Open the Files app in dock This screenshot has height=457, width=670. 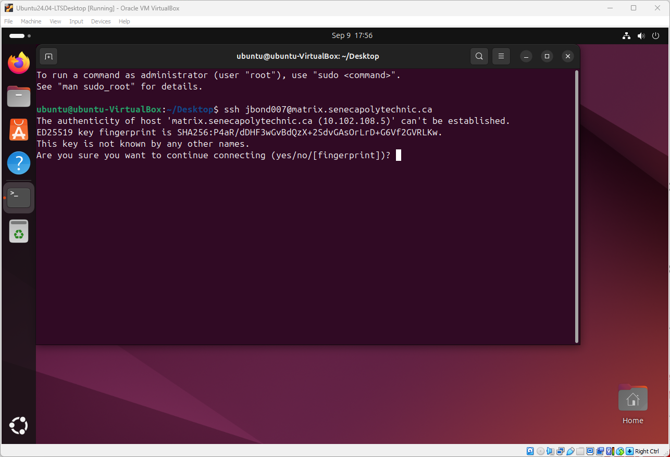[19, 96]
